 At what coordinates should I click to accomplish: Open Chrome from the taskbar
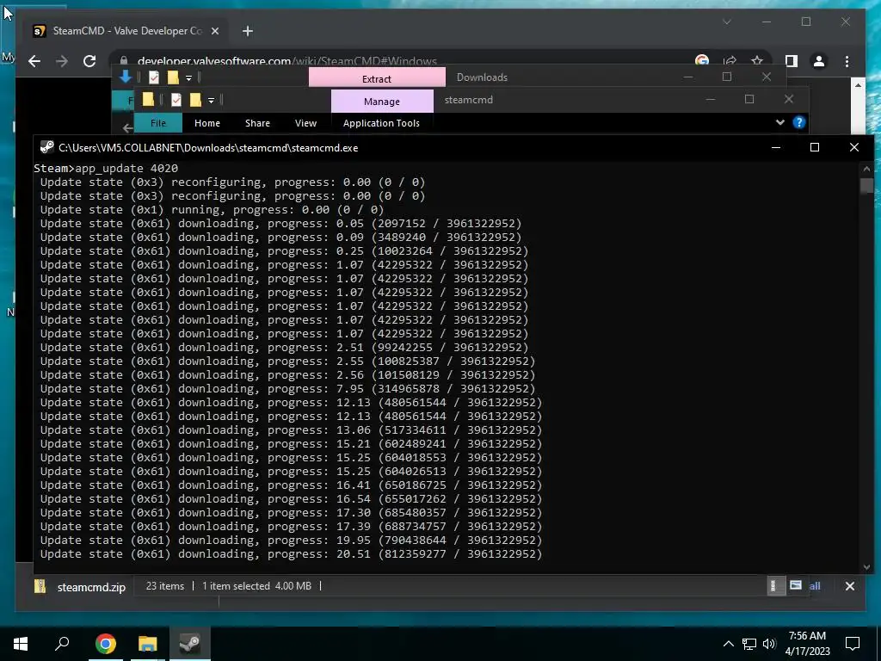click(106, 644)
